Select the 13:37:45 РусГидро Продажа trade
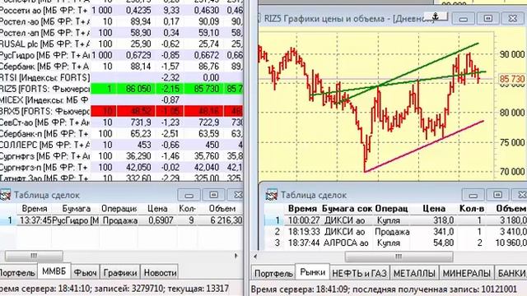The width and height of the screenshot is (527, 296). [x=121, y=220]
